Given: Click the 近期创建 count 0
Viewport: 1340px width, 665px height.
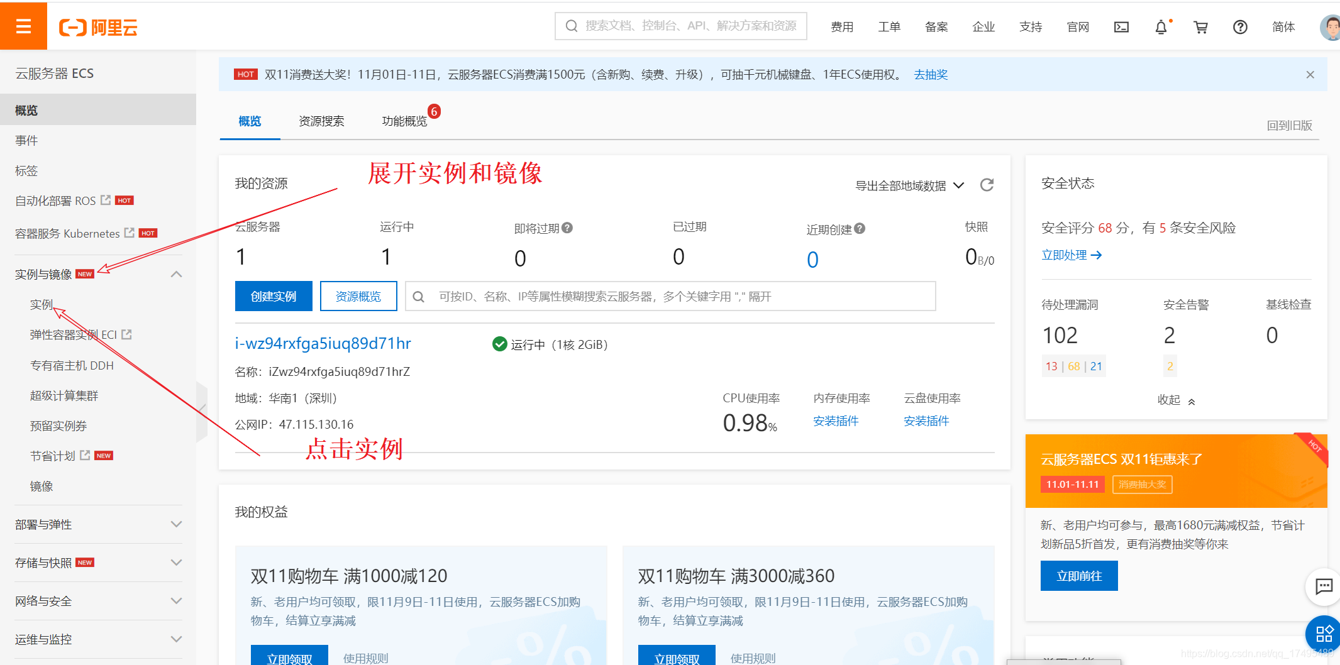Looking at the screenshot, I should (x=812, y=260).
